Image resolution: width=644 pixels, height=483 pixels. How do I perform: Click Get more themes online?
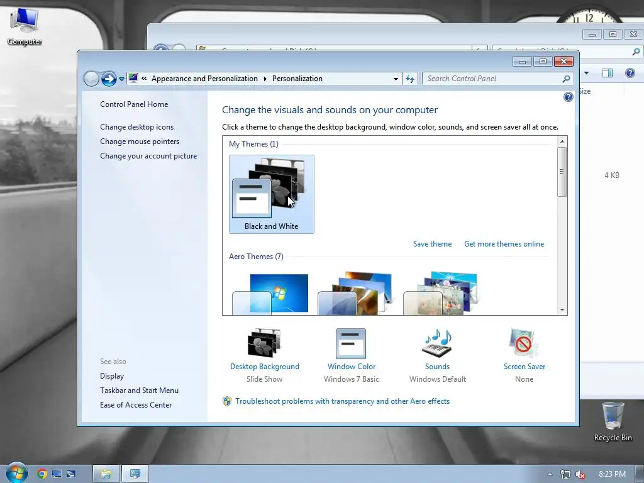[x=504, y=244]
